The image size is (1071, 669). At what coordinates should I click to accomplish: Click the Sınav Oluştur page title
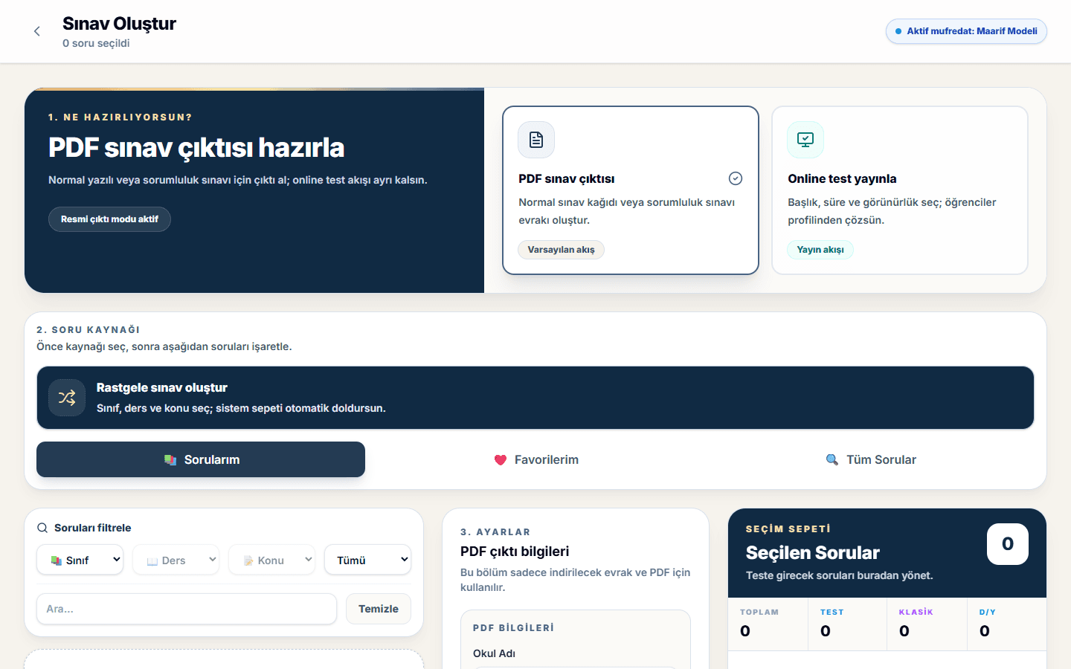(x=119, y=24)
